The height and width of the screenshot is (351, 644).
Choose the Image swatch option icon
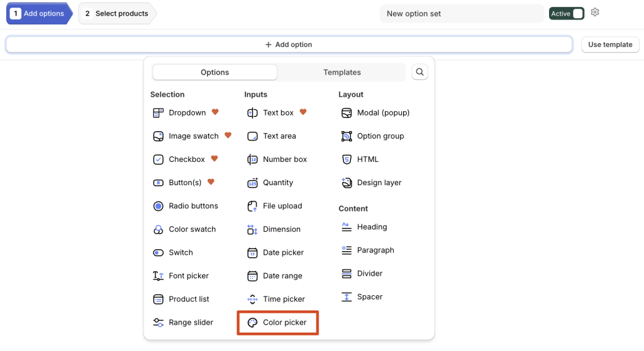(158, 136)
